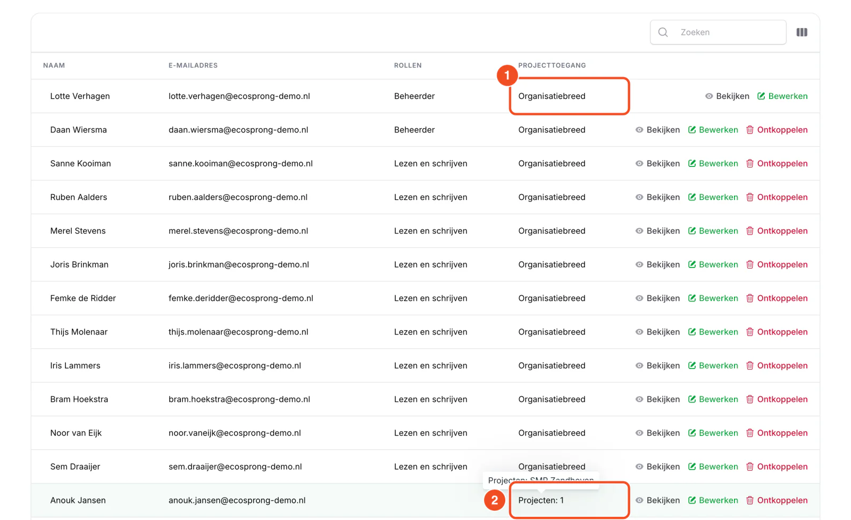Click Bewerken for Thijs Molenaar

point(713,332)
